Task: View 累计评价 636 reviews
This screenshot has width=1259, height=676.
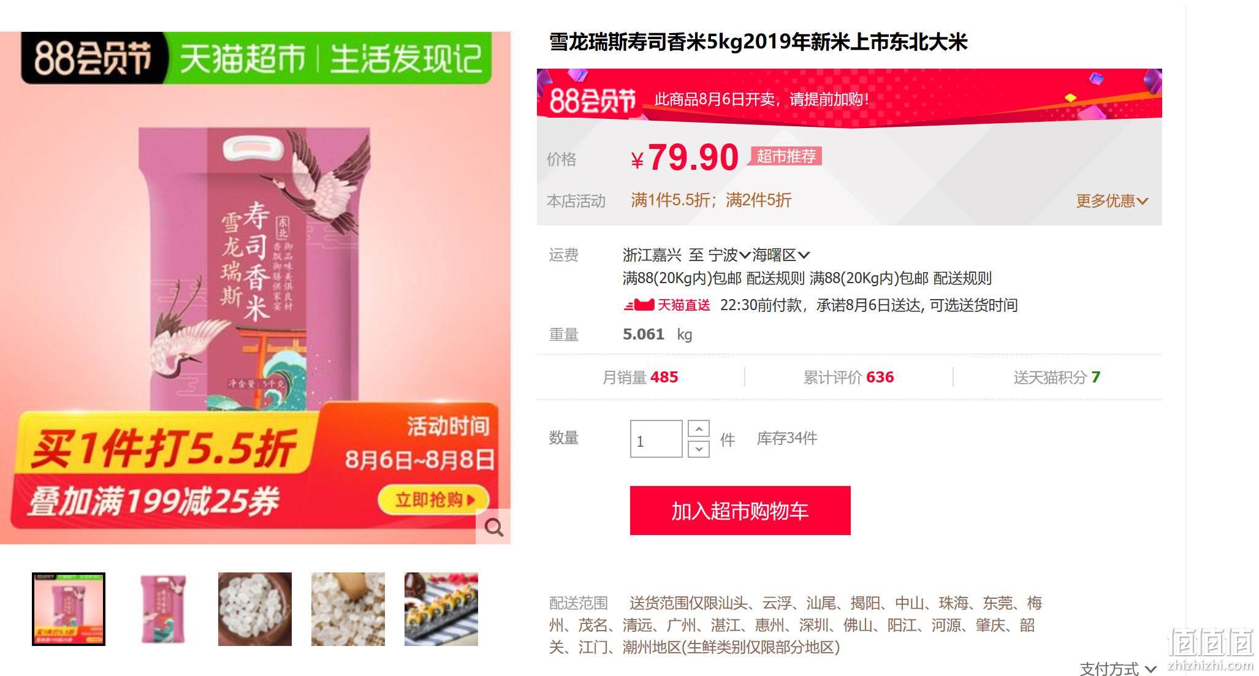Action: click(848, 377)
